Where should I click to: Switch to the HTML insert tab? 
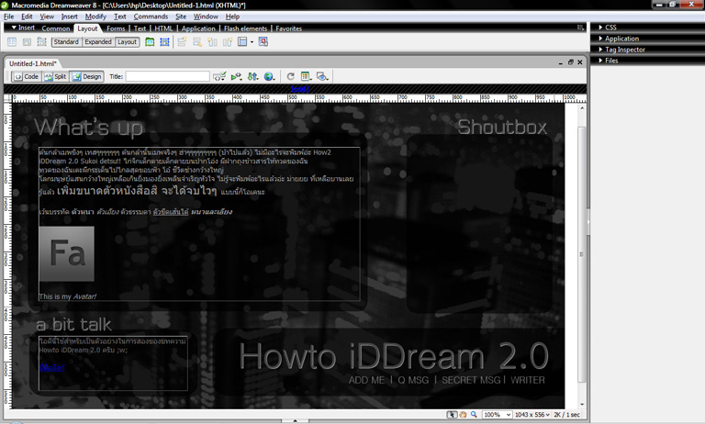click(163, 28)
